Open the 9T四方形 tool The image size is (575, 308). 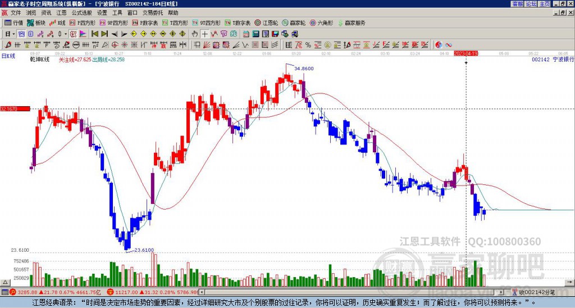pyautogui.click(x=206, y=22)
